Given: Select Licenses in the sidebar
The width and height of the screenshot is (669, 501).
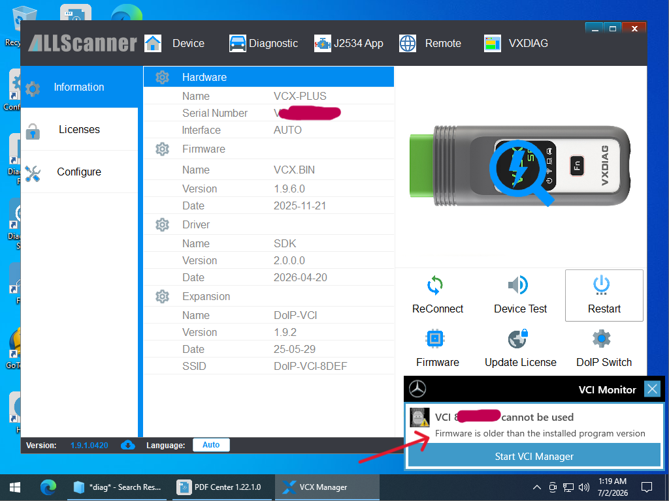Looking at the screenshot, I should point(79,129).
